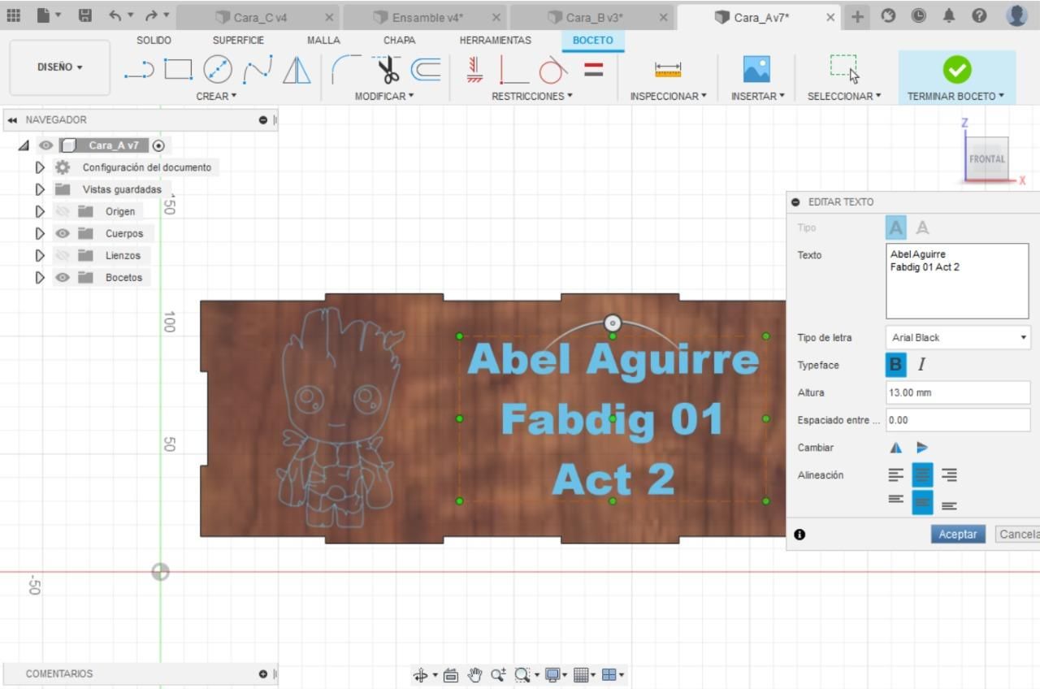Select the Offset tool
Image resolution: width=1040 pixels, height=689 pixels.
(x=426, y=70)
